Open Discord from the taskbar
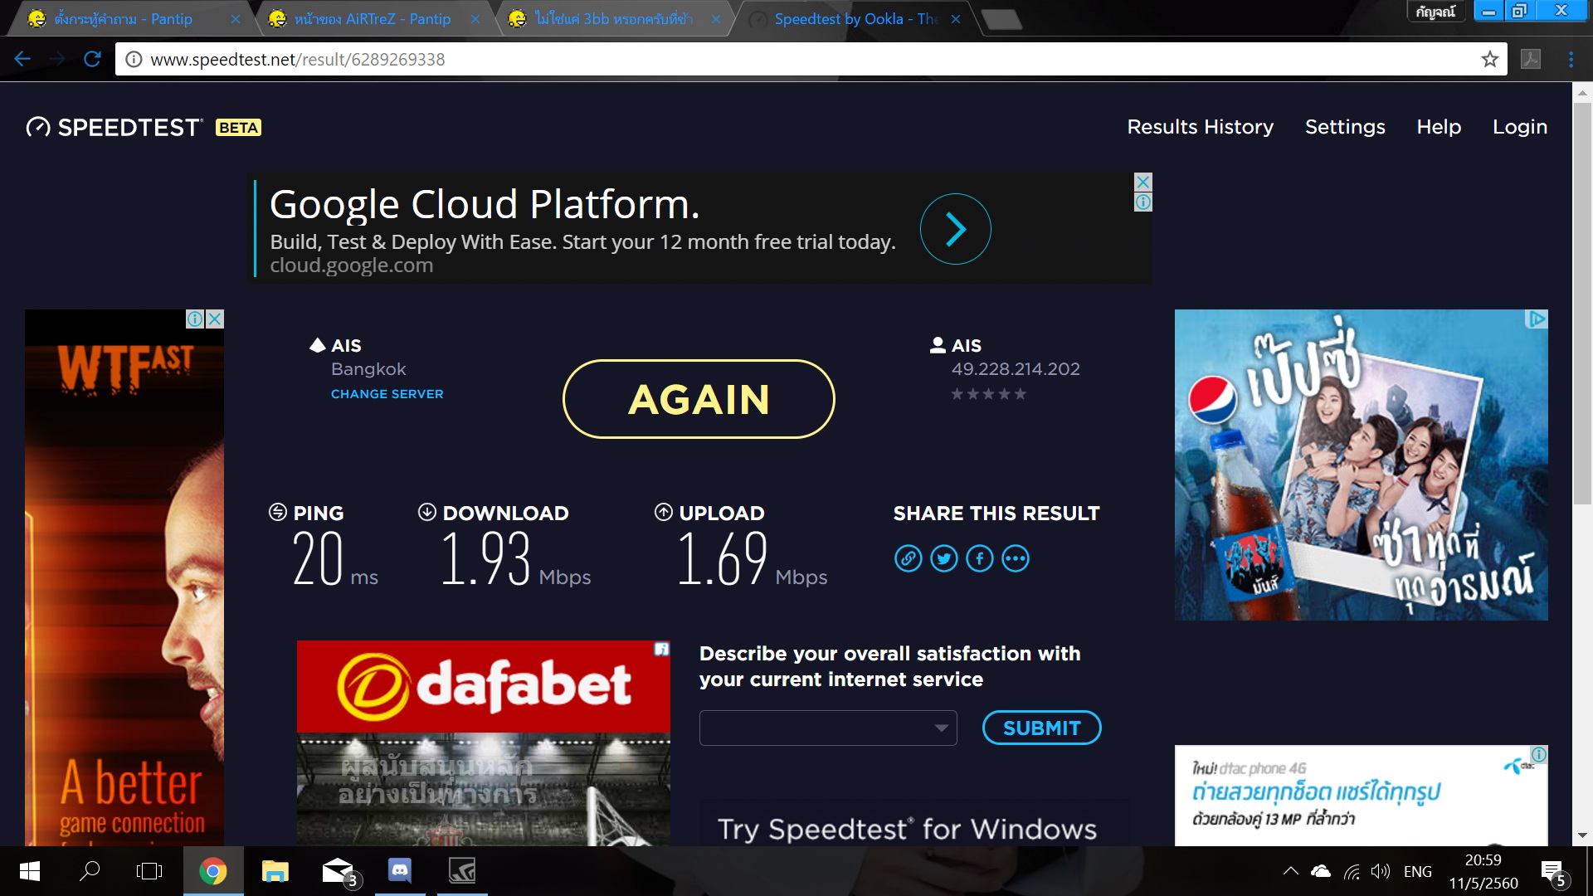Viewport: 1593px width, 896px height. [400, 870]
